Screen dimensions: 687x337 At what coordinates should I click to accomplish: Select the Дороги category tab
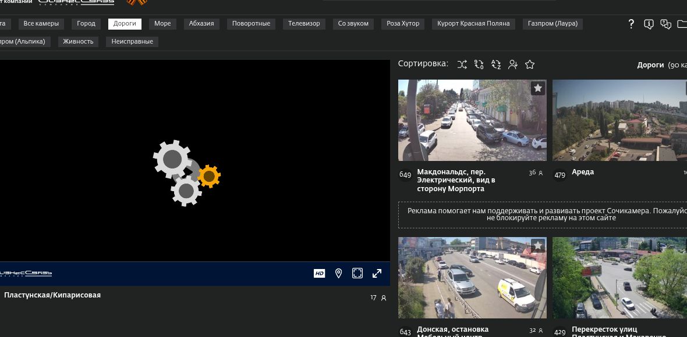click(x=125, y=24)
